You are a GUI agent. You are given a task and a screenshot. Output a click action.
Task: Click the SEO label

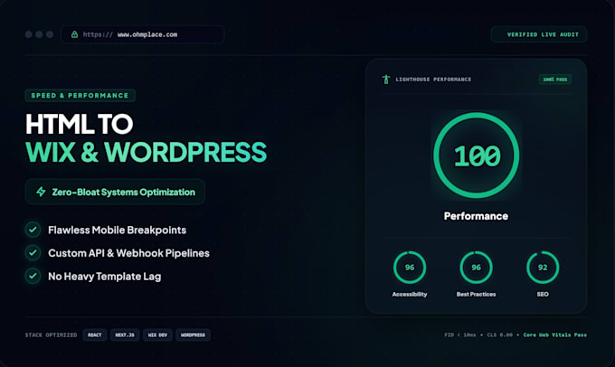pos(543,294)
